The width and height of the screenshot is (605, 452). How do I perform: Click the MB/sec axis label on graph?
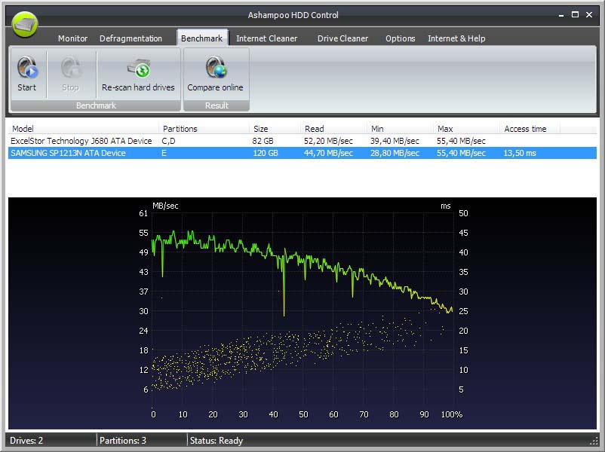165,206
